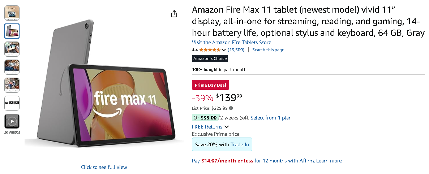Viewport: 429px width, 174px height.
Task: Open the 13,500 ratings link
Action: pos(236,50)
